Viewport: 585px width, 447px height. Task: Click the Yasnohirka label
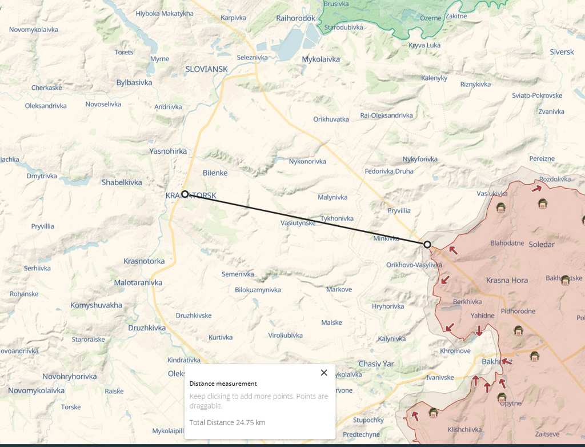(168, 151)
